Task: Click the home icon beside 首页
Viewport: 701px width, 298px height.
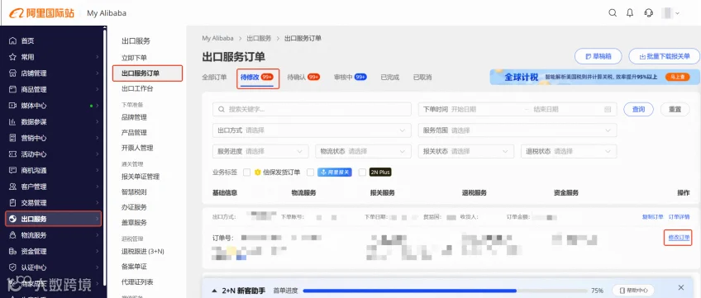Action: (12, 41)
